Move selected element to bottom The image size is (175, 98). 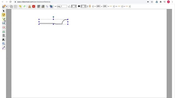(x=43, y=7)
